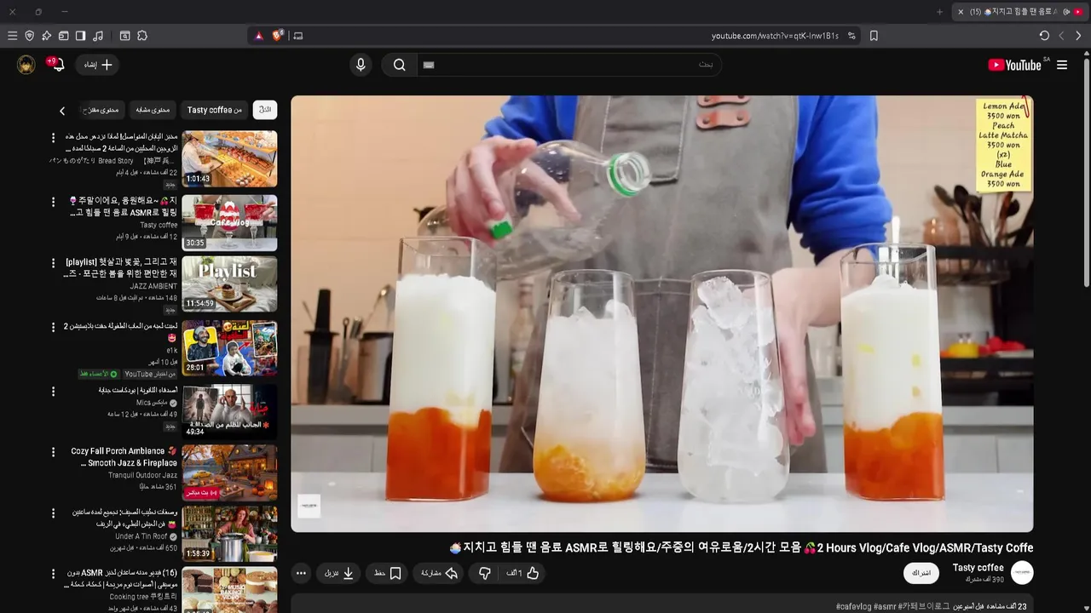Open a new tab with plus button
This screenshot has width=1091, height=613.
tap(939, 12)
